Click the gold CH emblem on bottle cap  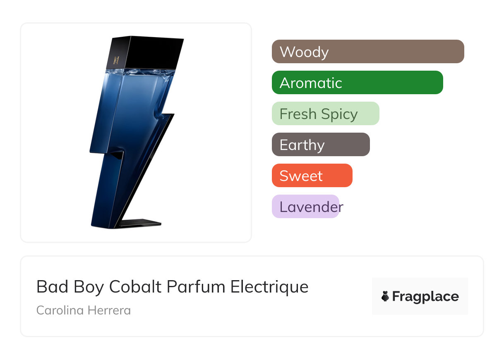click(x=116, y=60)
